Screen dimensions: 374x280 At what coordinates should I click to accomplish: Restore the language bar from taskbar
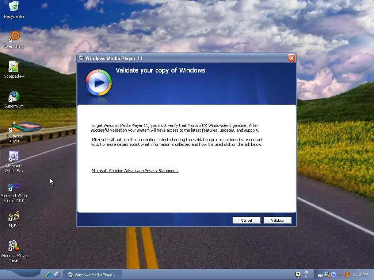306,272
